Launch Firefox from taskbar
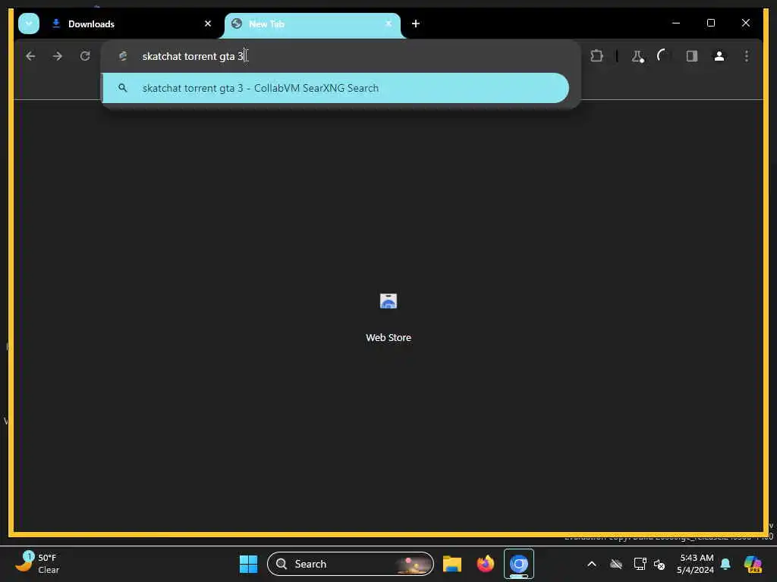 pos(486,564)
